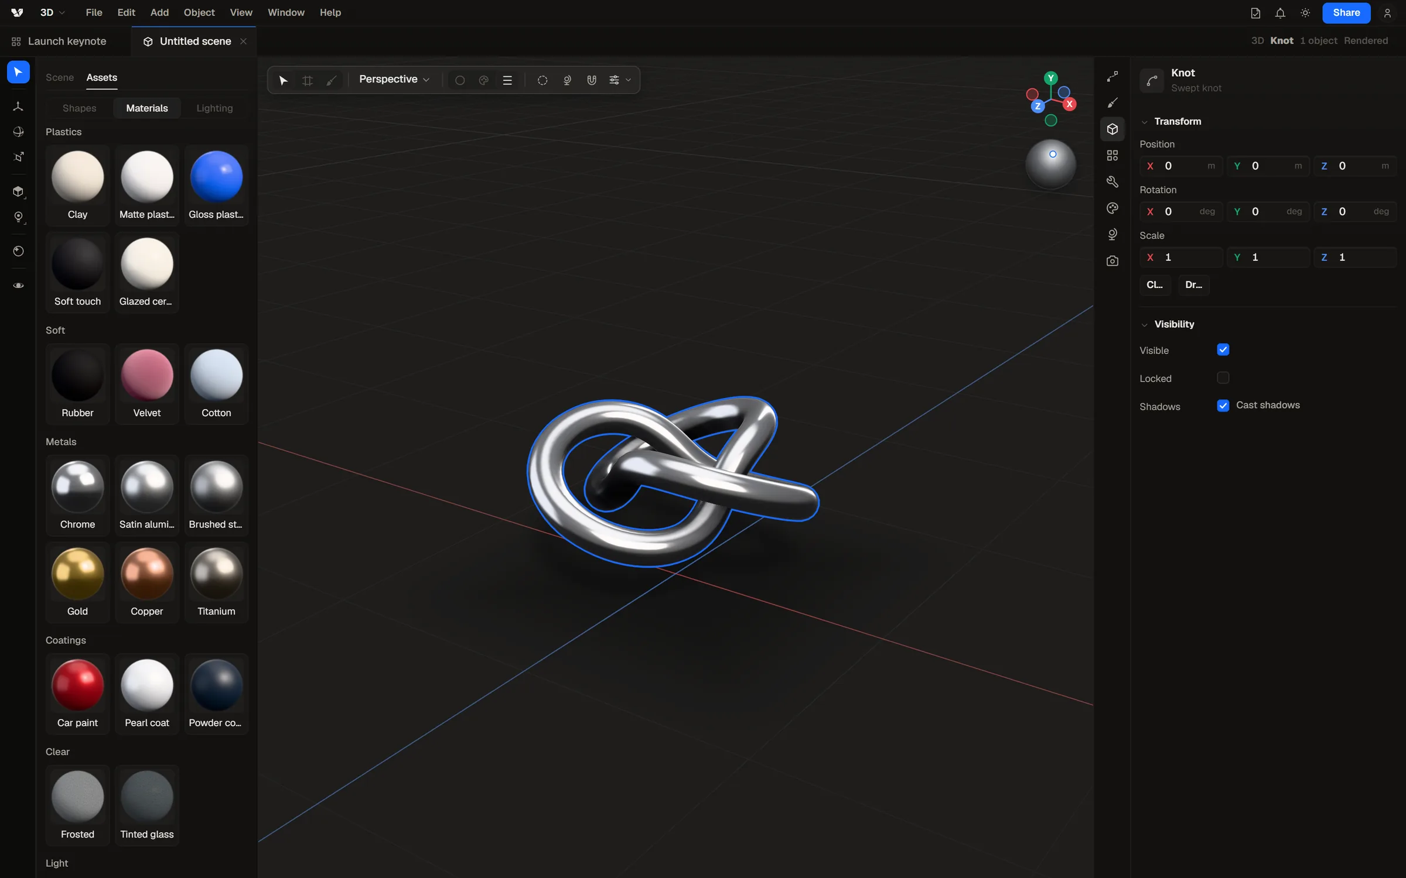1406x878 pixels.
Task: Click the green Y axis on the gizmo
Action: tap(1050, 78)
